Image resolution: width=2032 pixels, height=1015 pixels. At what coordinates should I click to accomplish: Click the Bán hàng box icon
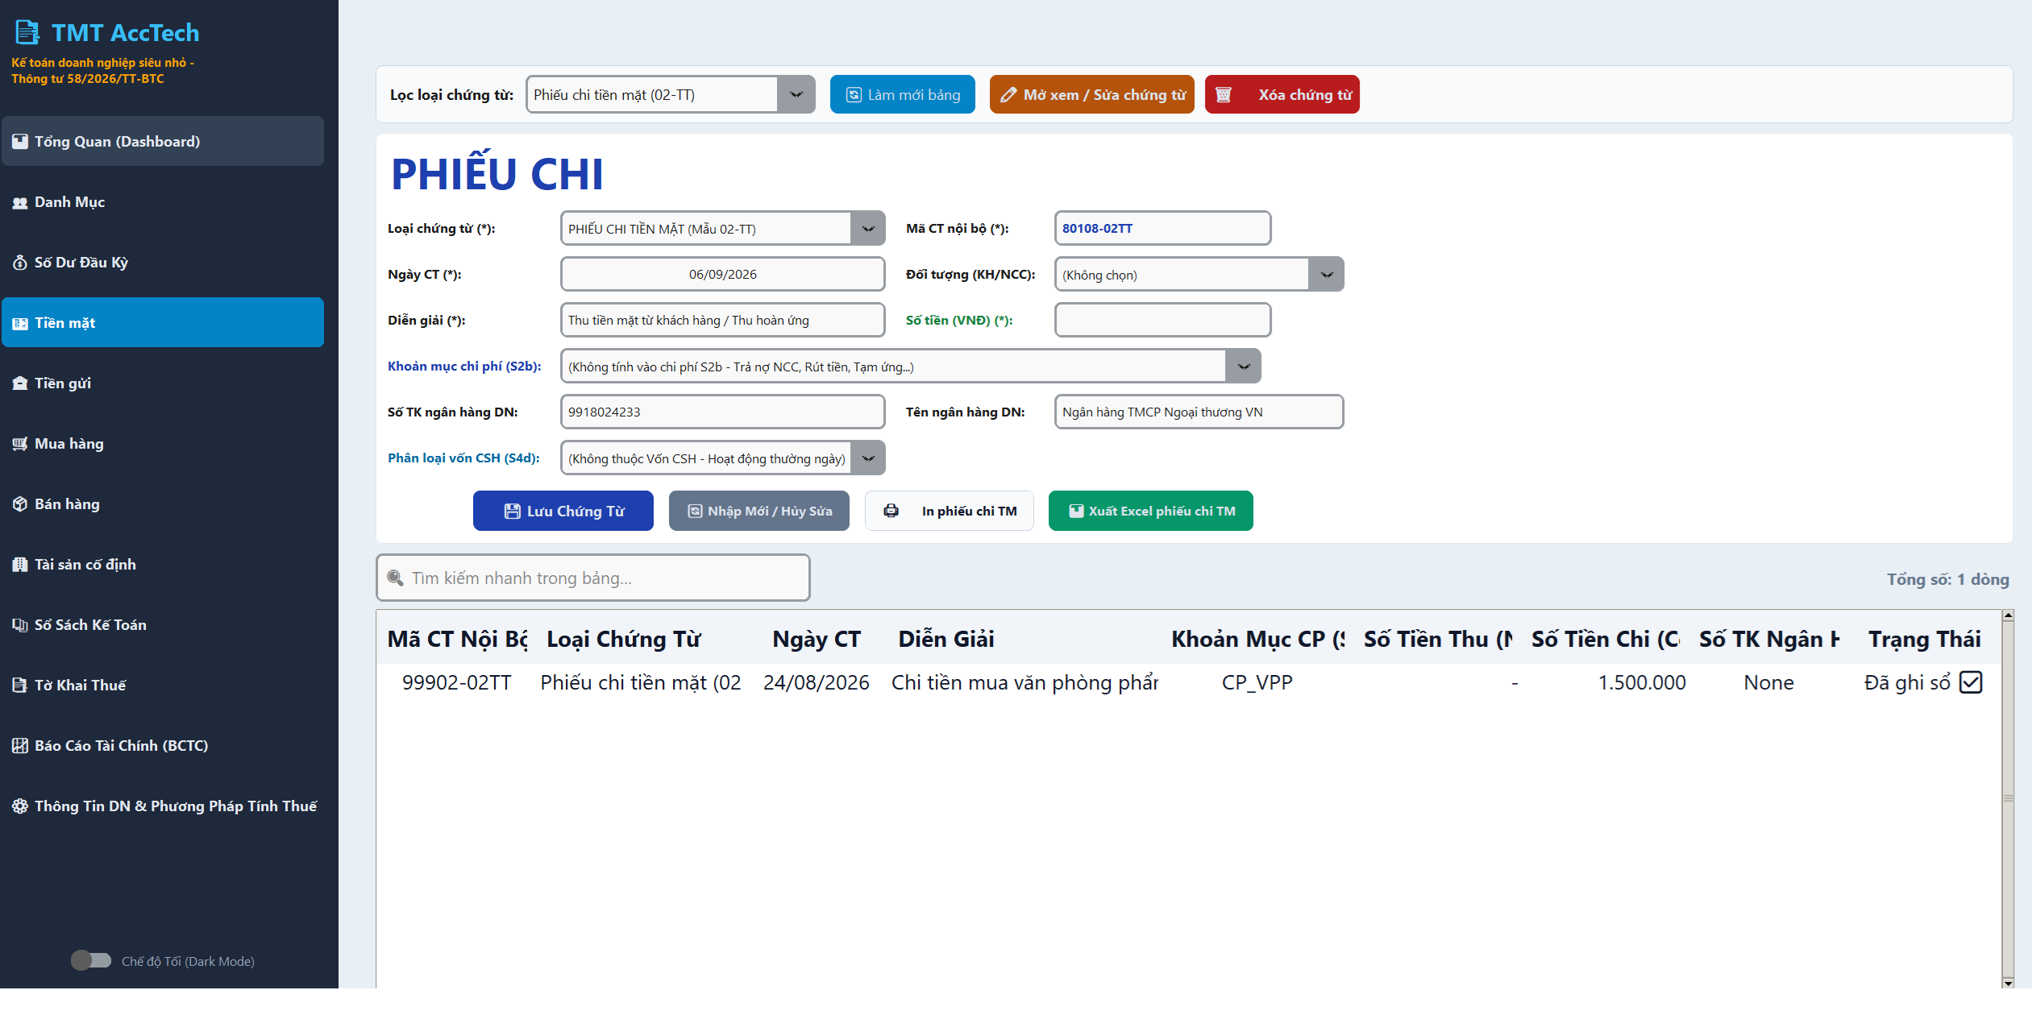pos(20,504)
